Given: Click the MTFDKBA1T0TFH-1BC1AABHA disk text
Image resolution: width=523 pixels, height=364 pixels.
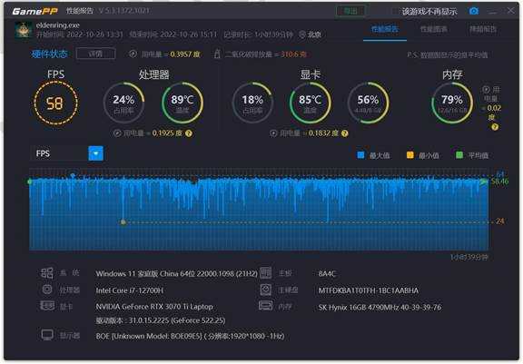Looking at the screenshot, I should point(369,290).
